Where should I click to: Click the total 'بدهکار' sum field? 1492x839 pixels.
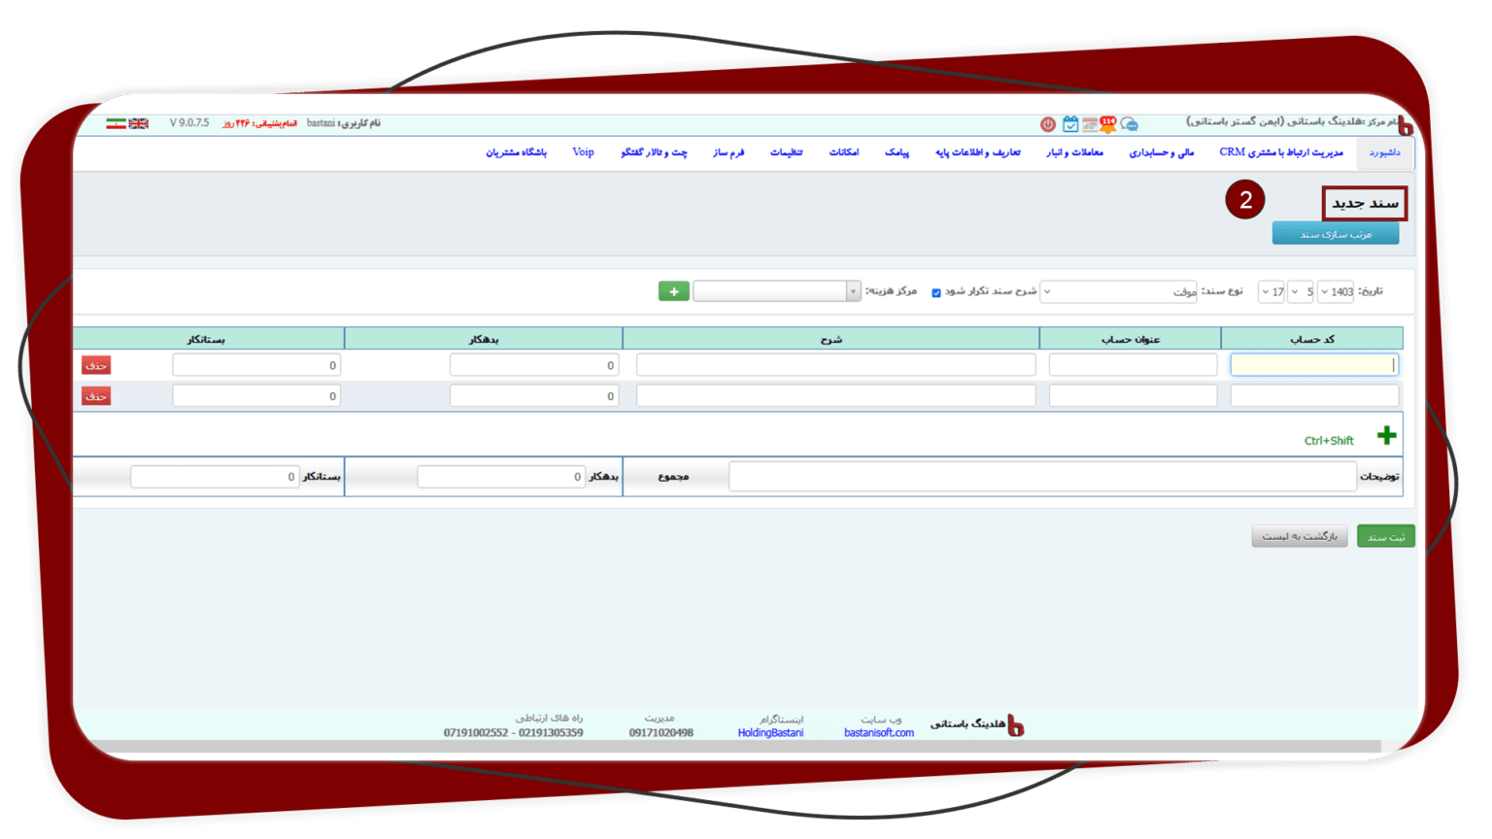501,477
